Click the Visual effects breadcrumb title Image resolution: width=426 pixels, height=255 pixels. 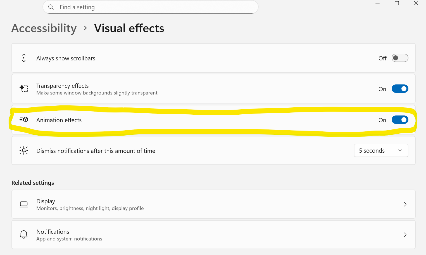click(x=129, y=28)
